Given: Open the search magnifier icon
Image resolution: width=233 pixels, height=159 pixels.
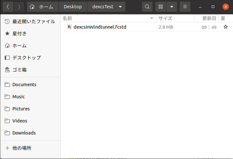Looking at the screenshot, I should click(147, 7).
